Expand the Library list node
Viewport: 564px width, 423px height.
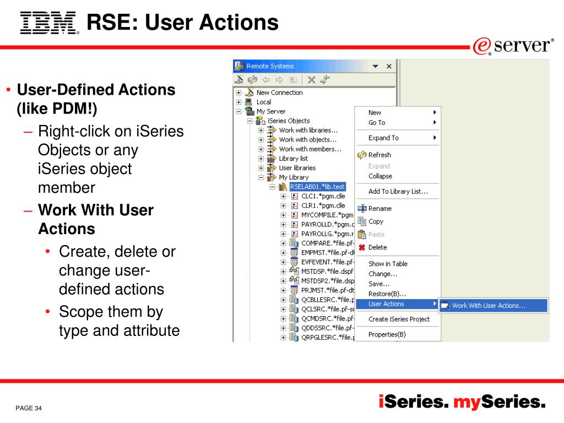point(261,159)
